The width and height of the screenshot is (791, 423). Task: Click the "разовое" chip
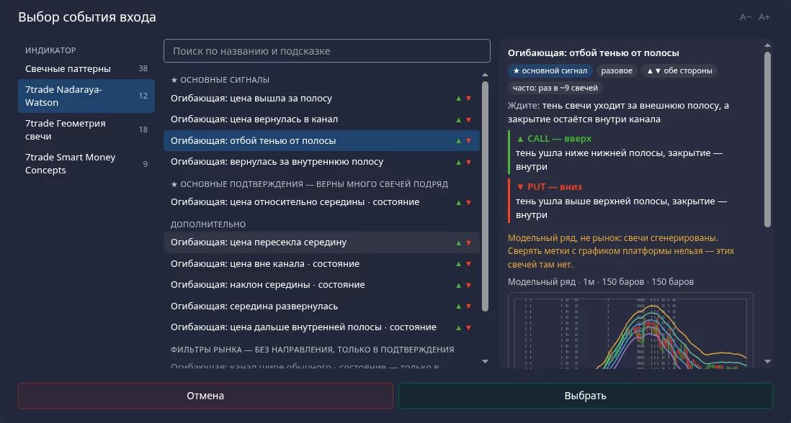617,71
